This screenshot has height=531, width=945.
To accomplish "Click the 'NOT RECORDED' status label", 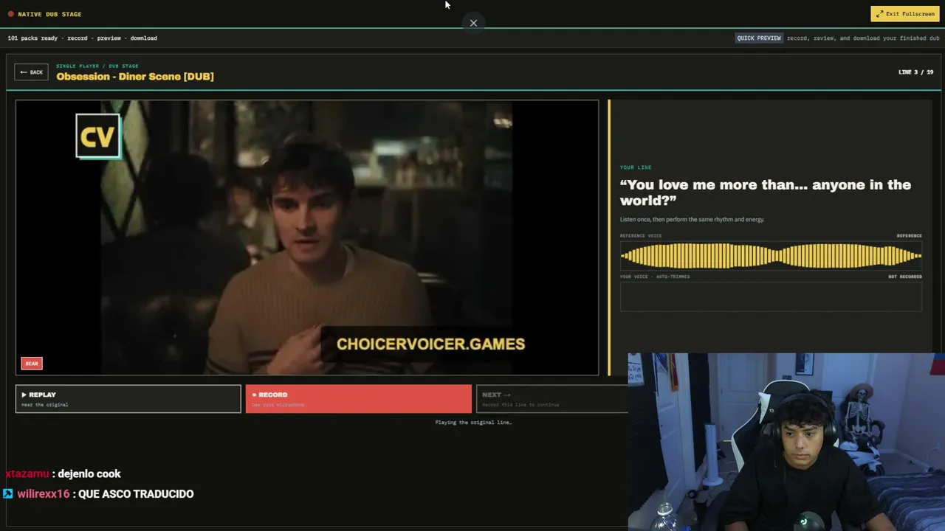I will [x=905, y=277].
